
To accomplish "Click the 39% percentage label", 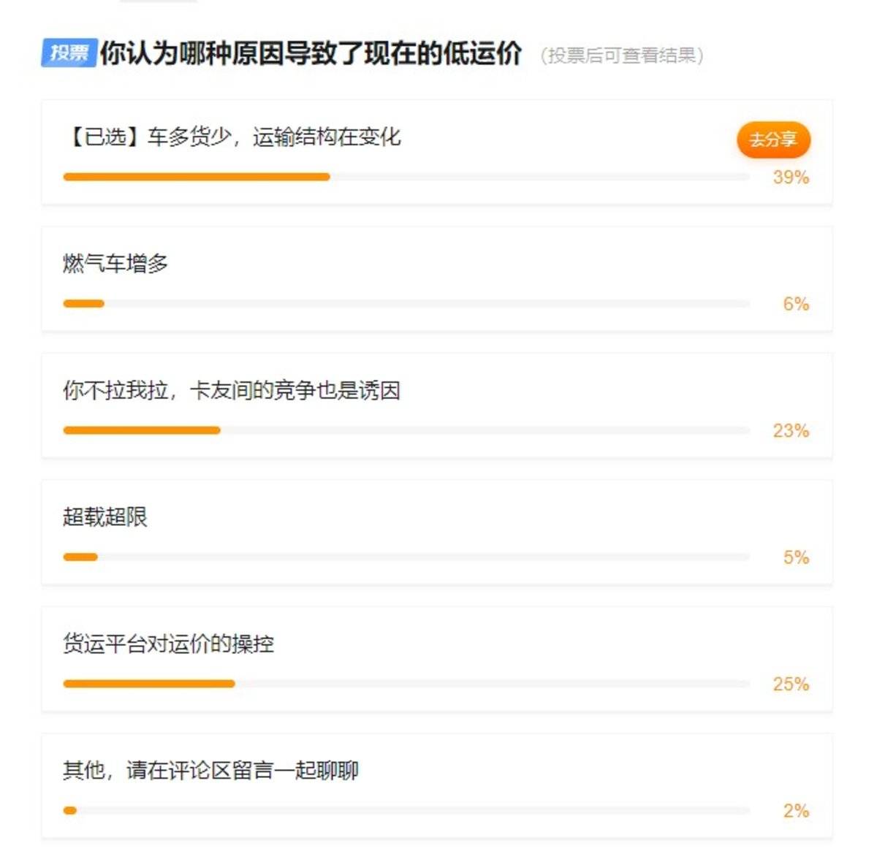I will [x=791, y=178].
